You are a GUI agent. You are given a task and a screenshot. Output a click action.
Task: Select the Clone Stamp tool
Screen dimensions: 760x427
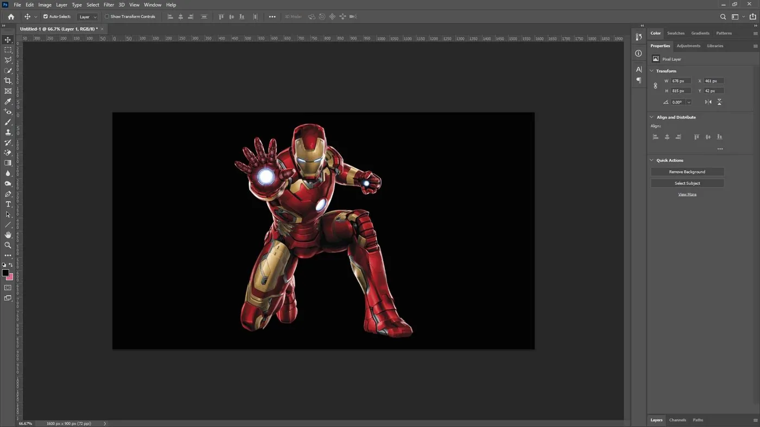8,132
